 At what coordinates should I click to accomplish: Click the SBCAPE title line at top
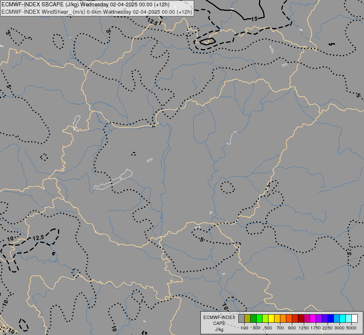[86, 4]
